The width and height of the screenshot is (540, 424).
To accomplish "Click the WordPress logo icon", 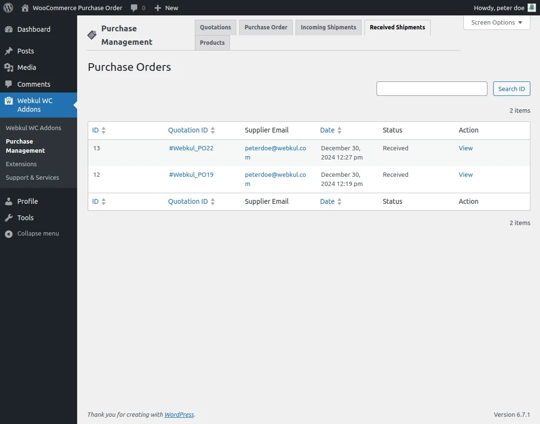I will 8,8.
